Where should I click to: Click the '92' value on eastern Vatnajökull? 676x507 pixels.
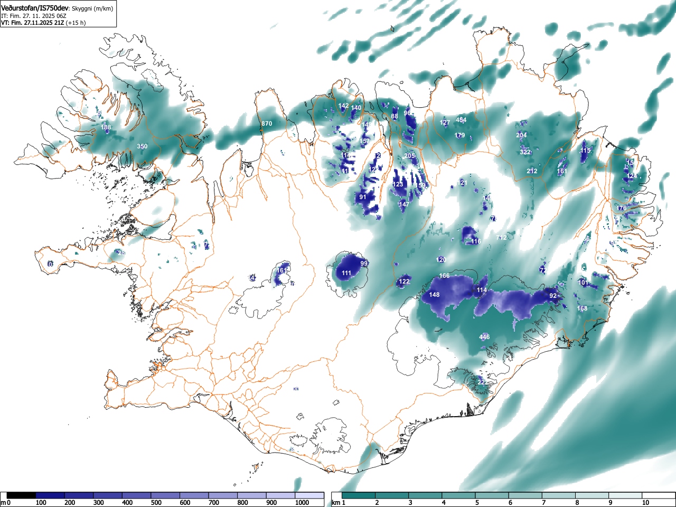(553, 296)
